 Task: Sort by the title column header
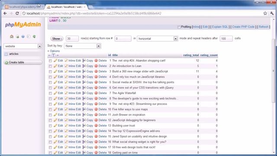tap(115, 55)
